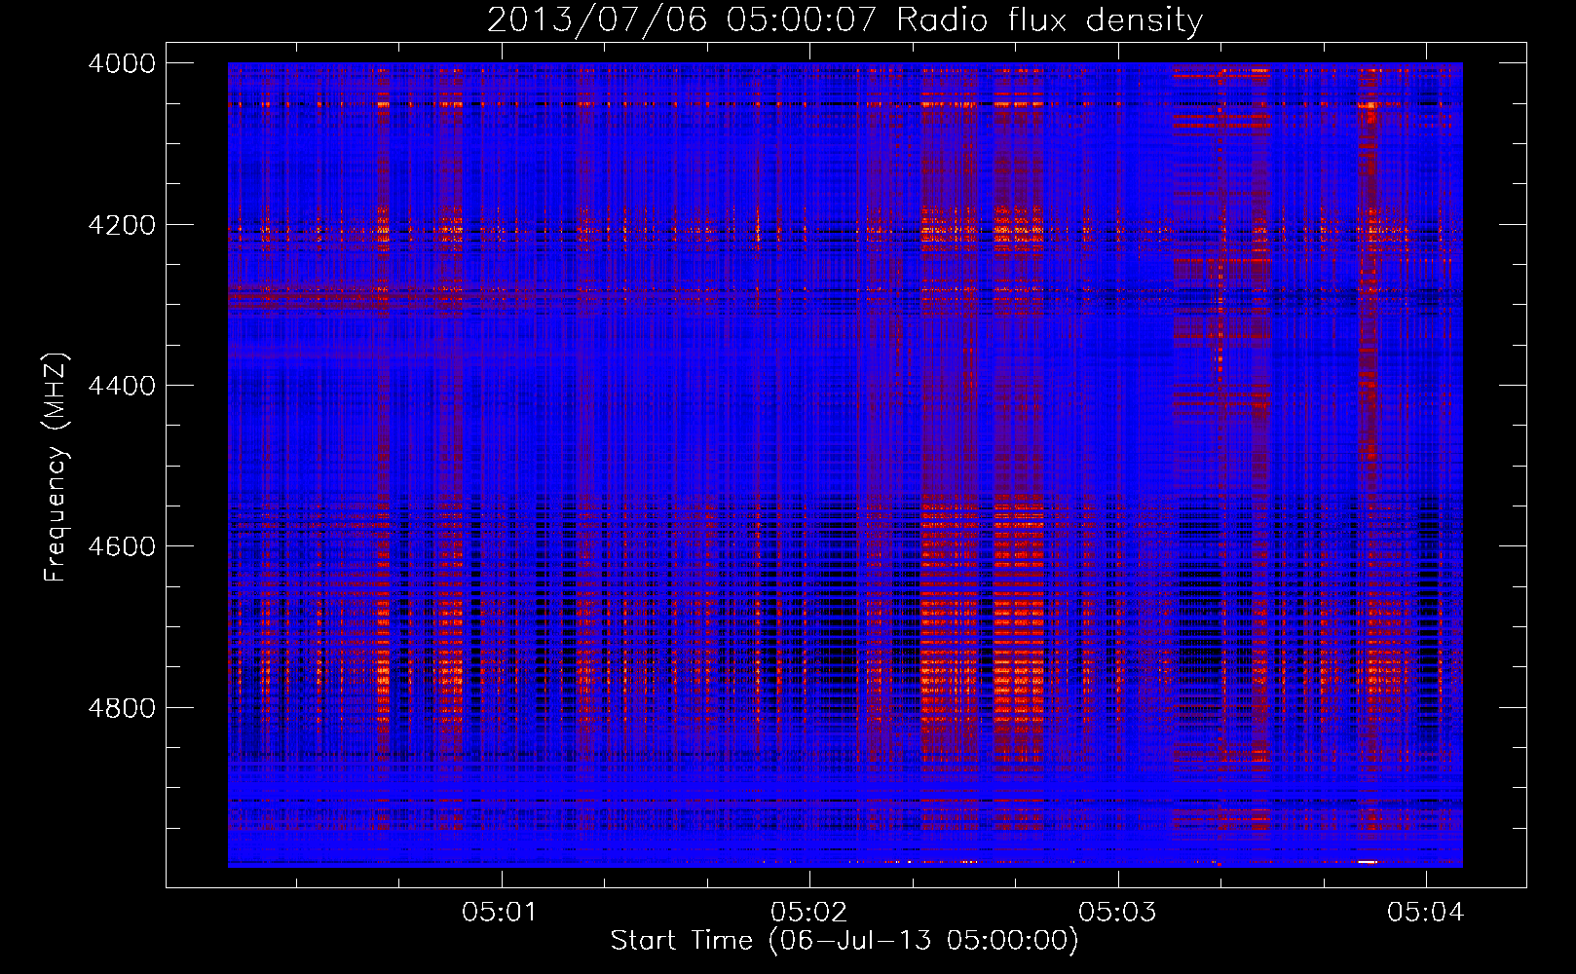
Task: Click the 05:04 time axis label
Action: (1426, 913)
